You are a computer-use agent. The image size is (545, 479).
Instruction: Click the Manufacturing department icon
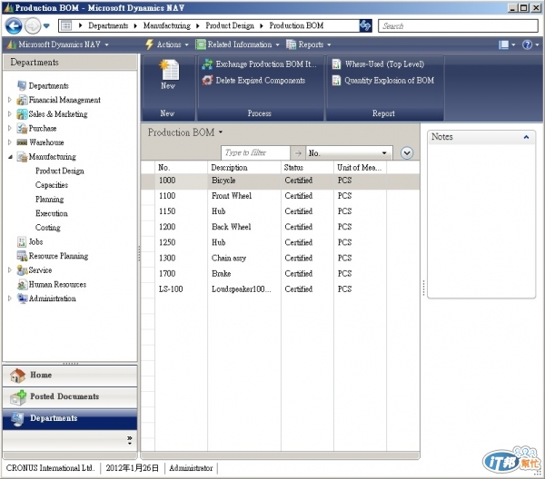click(x=22, y=157)
